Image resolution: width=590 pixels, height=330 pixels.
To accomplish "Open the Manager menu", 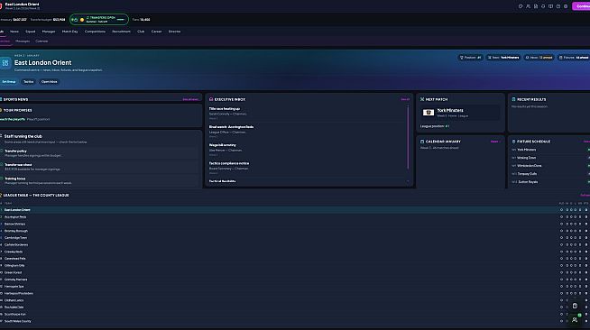I will pyautogui.click(x=49, y=32).
